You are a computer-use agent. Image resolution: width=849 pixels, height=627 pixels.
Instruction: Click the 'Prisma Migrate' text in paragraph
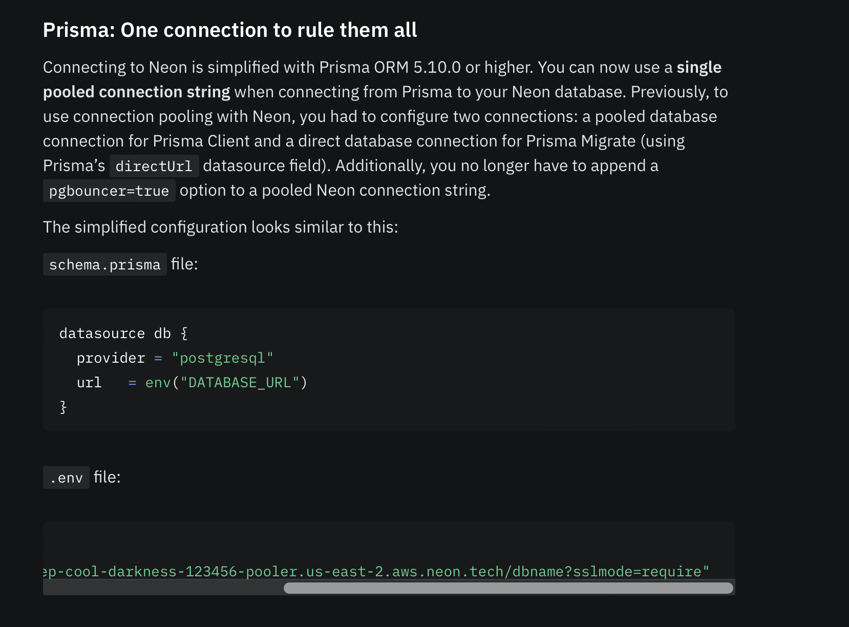(x=581, y=141)
